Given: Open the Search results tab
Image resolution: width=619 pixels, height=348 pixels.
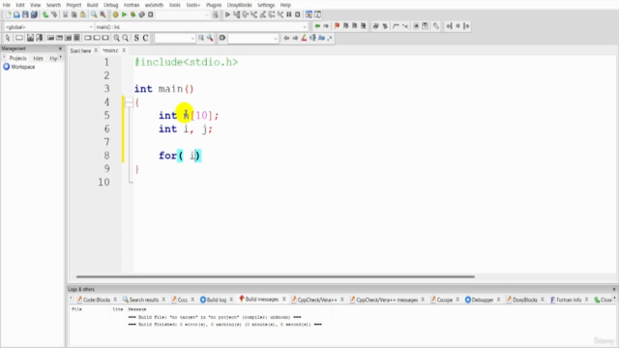Looking at the screenshot, I should click(x=140, y=300).
